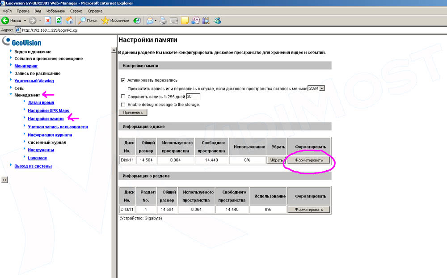Click the Back (Назад) arrow icon
Screen dimensions: 447x278
pos(5,21)
